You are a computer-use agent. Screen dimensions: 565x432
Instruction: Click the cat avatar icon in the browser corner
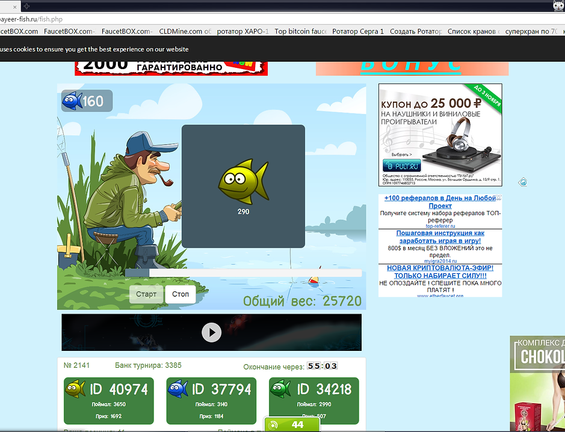pos(559,6)
